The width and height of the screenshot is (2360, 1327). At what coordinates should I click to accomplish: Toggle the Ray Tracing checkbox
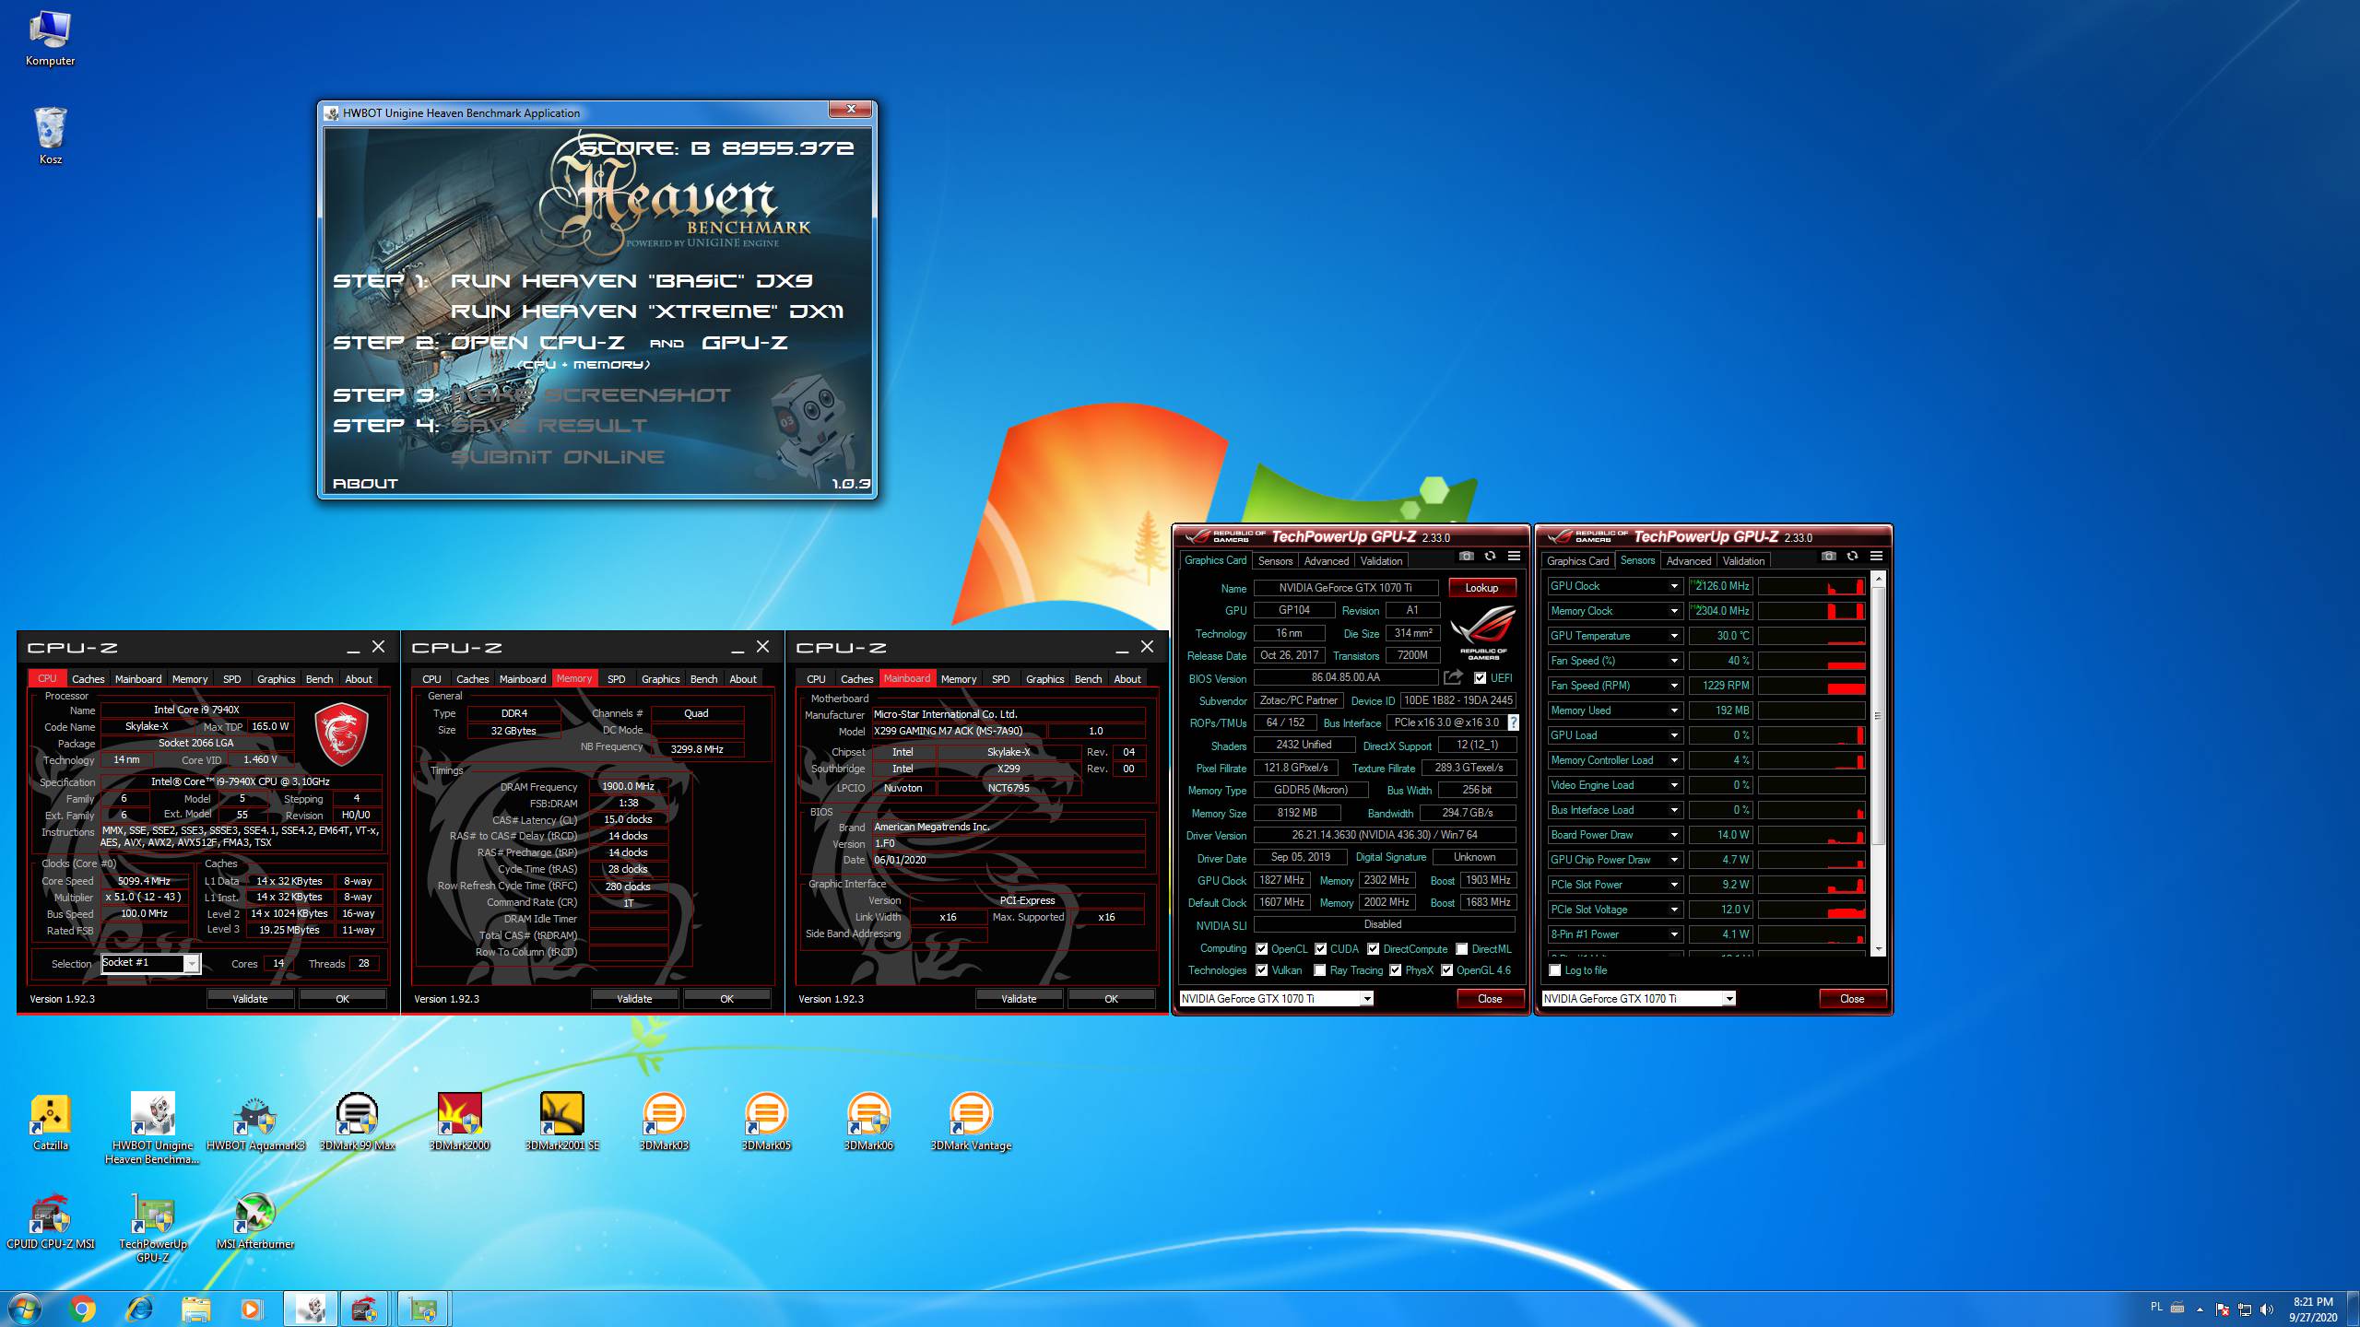1320,970
